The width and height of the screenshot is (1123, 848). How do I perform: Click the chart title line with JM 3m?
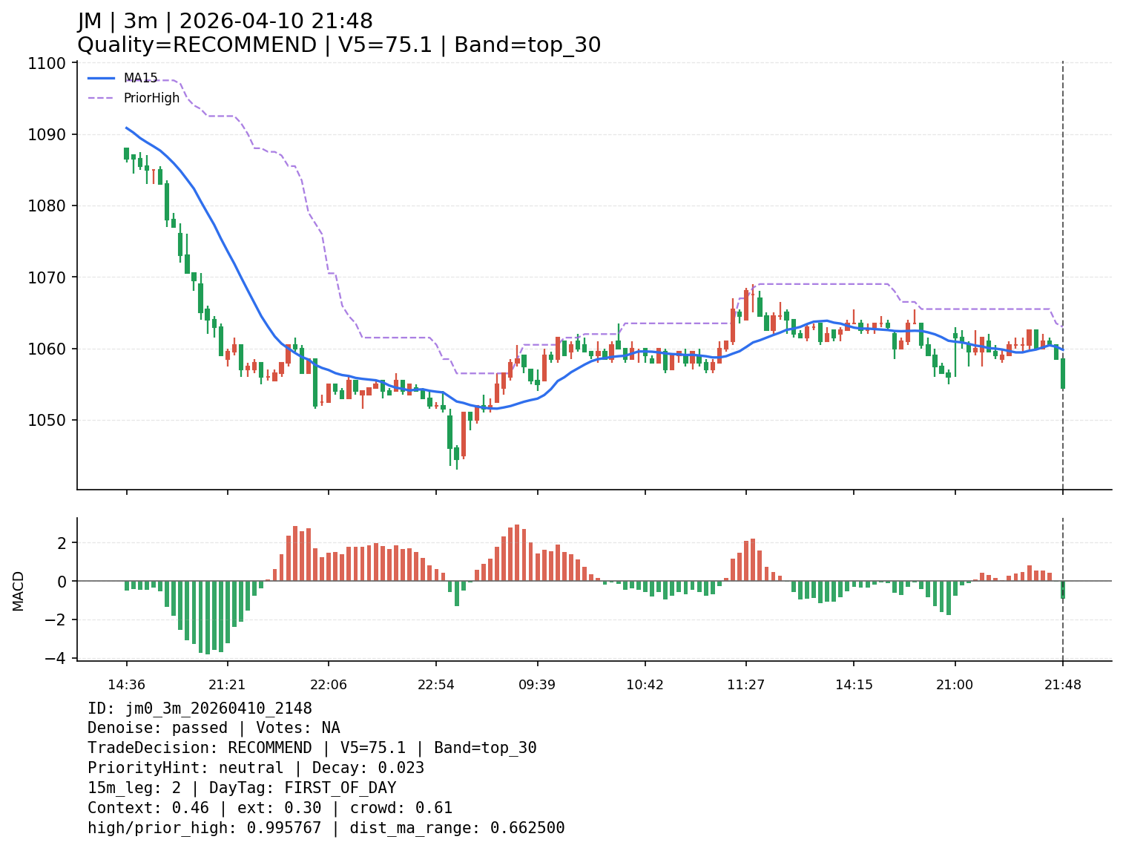pyautogui.click(x=225, y=22)
